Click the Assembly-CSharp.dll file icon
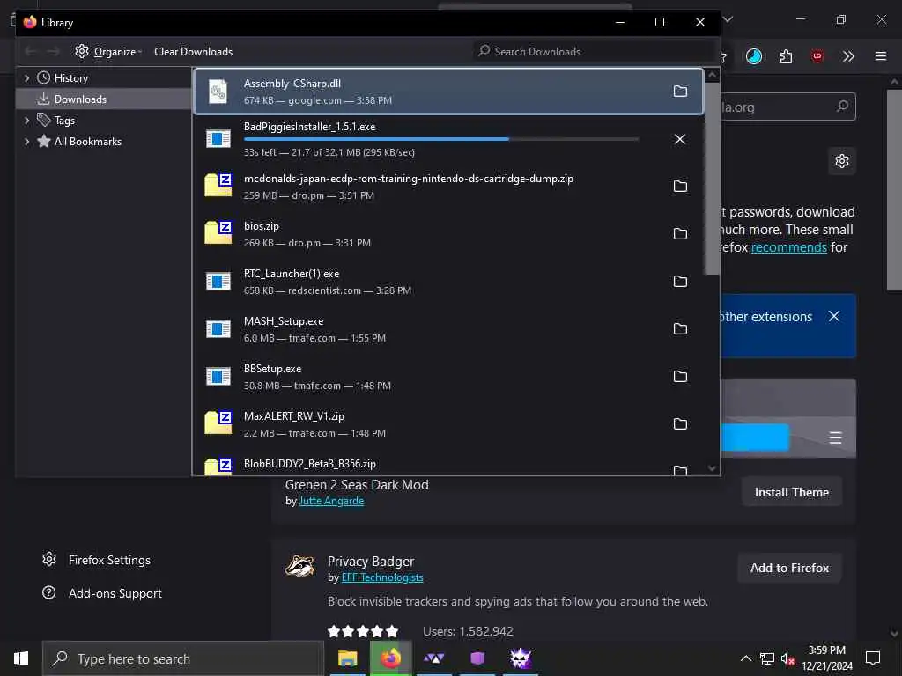 point(218,92)
